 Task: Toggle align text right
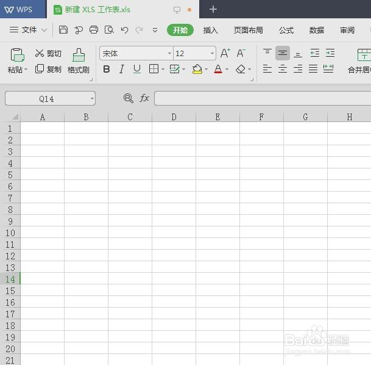(x=298, y=69)
